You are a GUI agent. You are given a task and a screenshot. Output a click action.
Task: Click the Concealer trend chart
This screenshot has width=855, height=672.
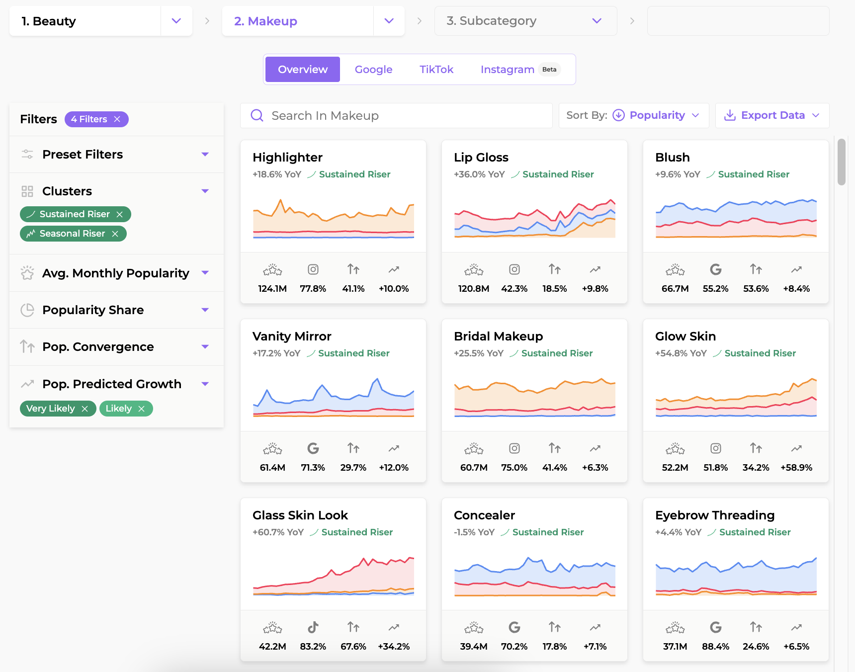coord(535,576)
